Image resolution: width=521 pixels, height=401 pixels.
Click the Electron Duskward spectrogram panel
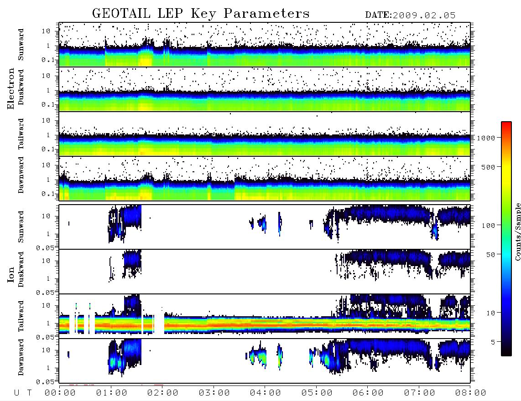(x=265, y=89)
